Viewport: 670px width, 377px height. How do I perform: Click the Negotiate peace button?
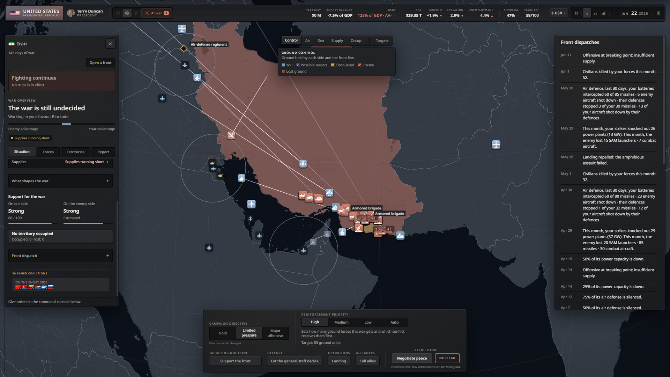[412, 358]
